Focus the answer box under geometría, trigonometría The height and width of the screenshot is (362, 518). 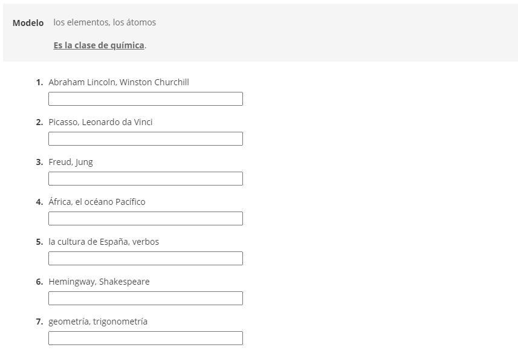pos(145,338)
